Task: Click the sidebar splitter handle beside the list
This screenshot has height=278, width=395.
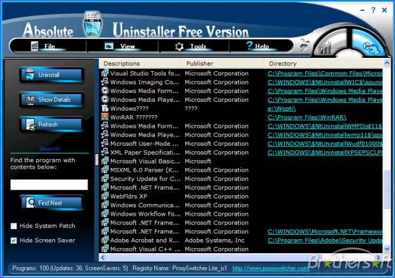Action: (96, 160)
